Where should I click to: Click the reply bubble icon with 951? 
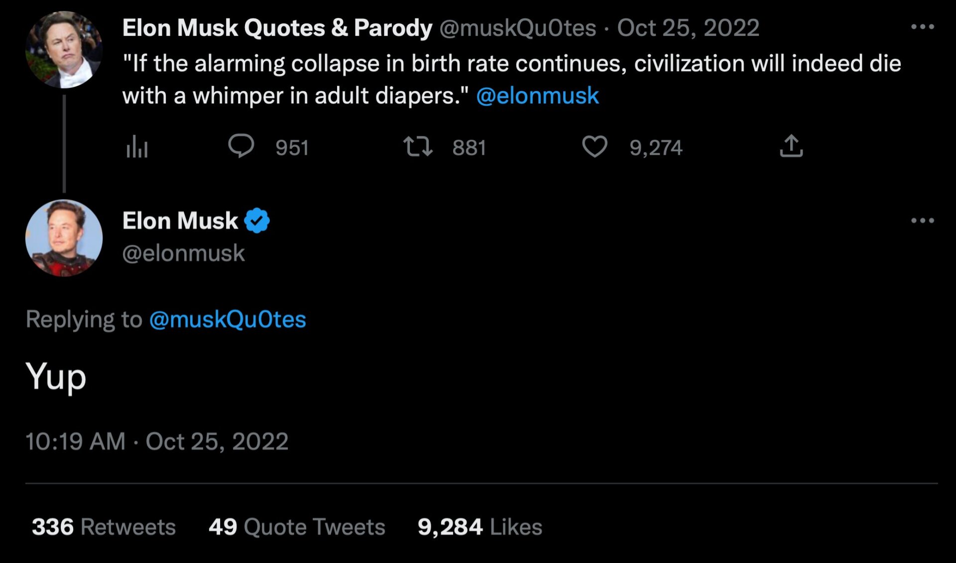(x=241, y=146)
